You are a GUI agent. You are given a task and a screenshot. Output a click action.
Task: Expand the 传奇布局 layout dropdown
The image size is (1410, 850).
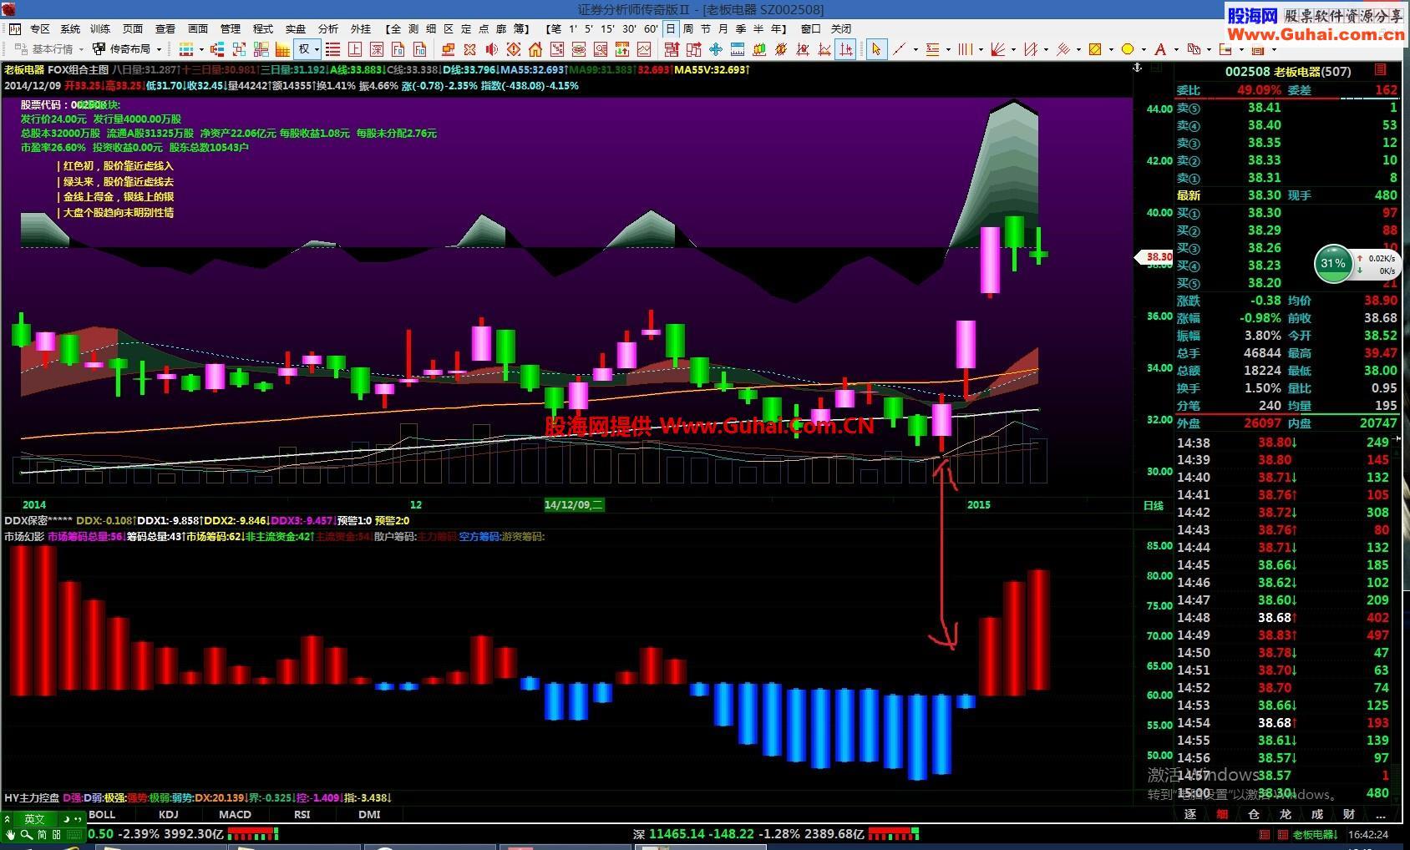point(159,49)
